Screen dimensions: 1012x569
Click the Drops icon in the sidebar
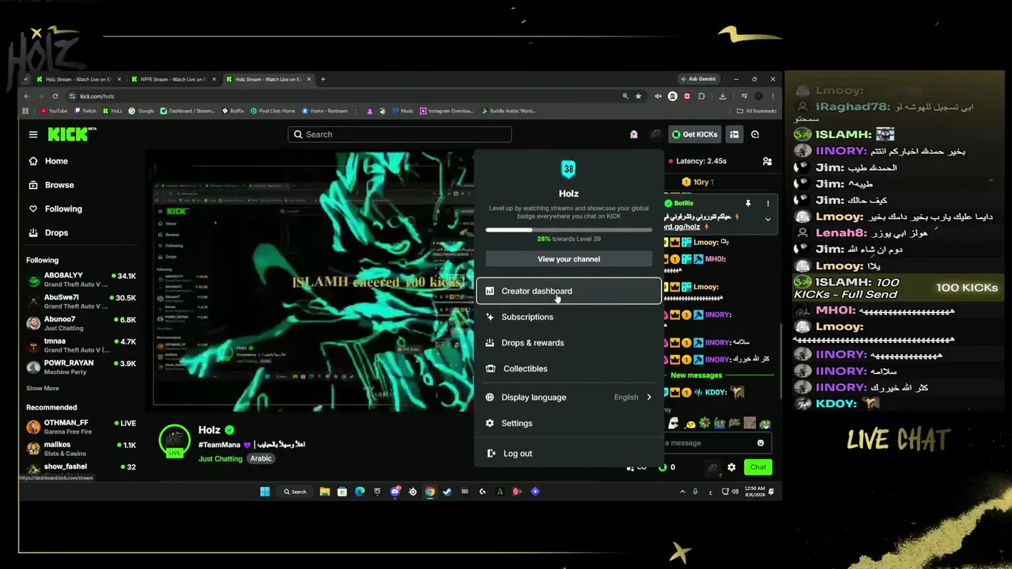33,233
